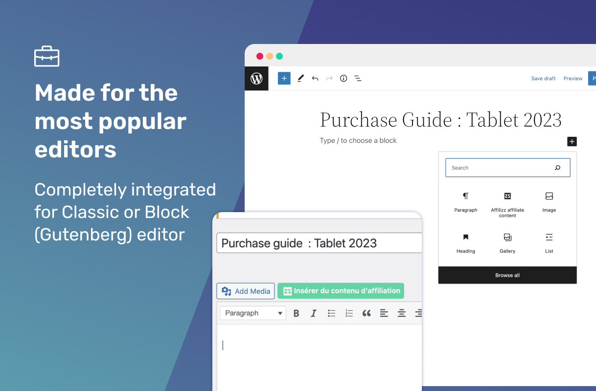This screenshot has width=596, height=391.
Task: Click the Type / to choose a block placeholder
Action: pyautogui.click(x=358, y=140)
